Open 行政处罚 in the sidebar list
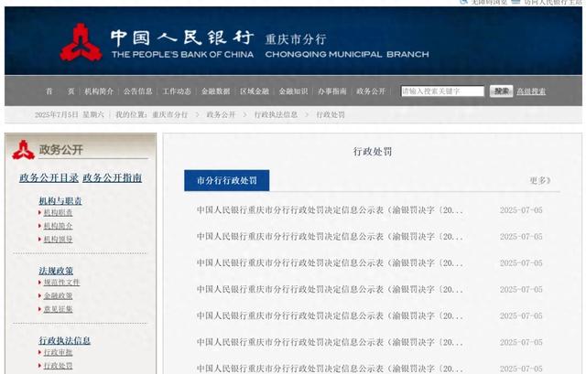Screen dimensions: 586x374 click(x=58, y=366)
